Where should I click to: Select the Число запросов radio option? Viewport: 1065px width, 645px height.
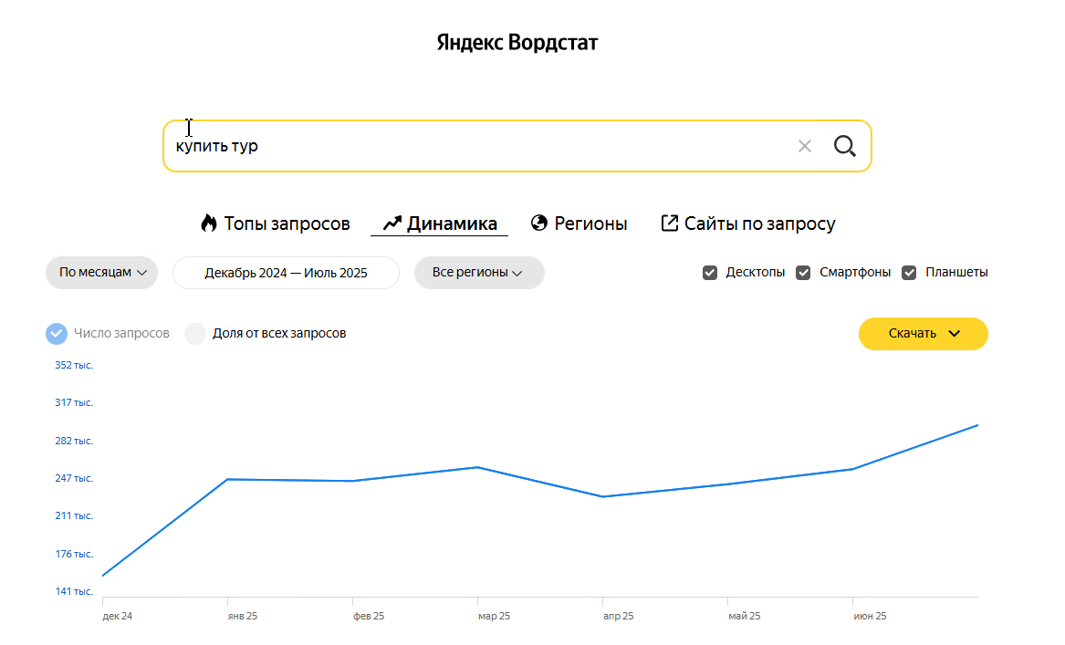click(57, 333)
